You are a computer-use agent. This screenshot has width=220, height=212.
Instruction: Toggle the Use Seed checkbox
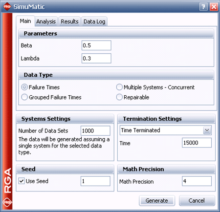(x=22, y=181)
